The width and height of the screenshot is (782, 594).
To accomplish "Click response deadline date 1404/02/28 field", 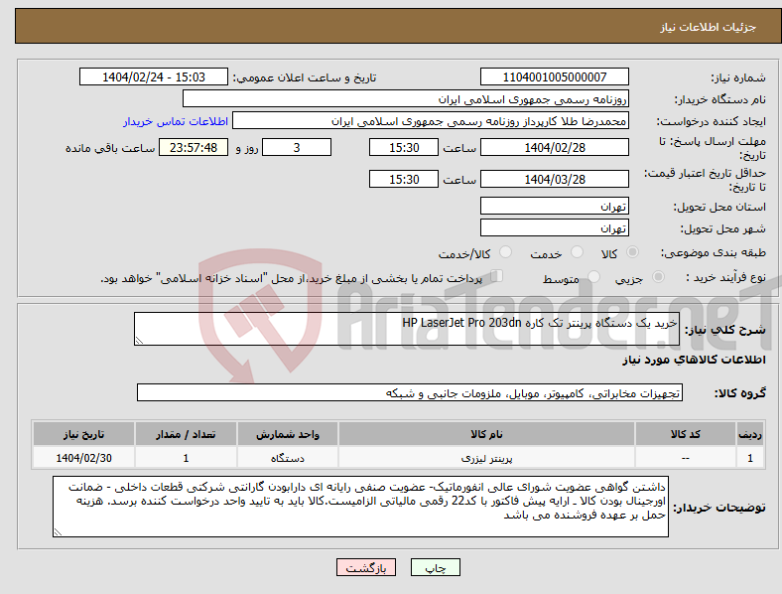I will pyautogui.click(x=554, y=147).
